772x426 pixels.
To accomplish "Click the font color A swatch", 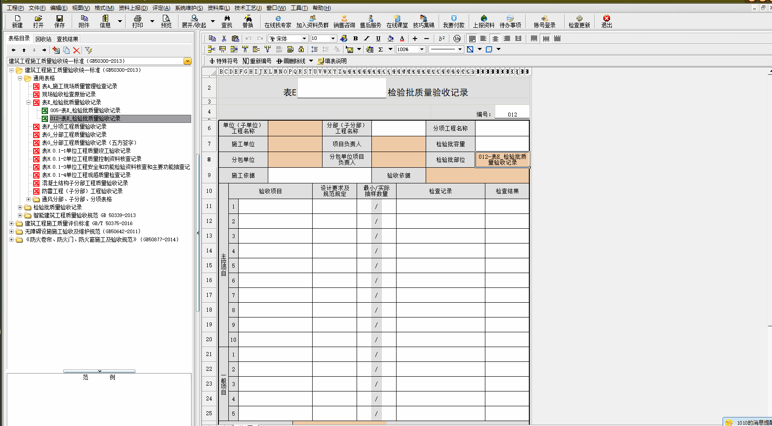I will [402, 39].
